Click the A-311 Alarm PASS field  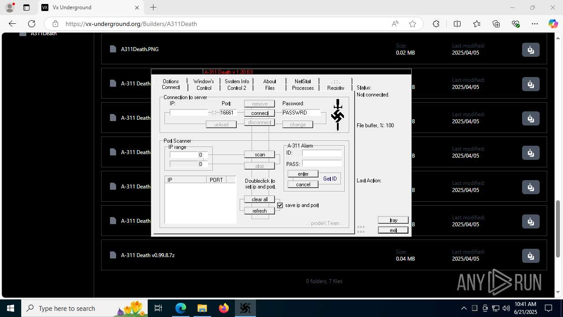(x=322, y=164)
